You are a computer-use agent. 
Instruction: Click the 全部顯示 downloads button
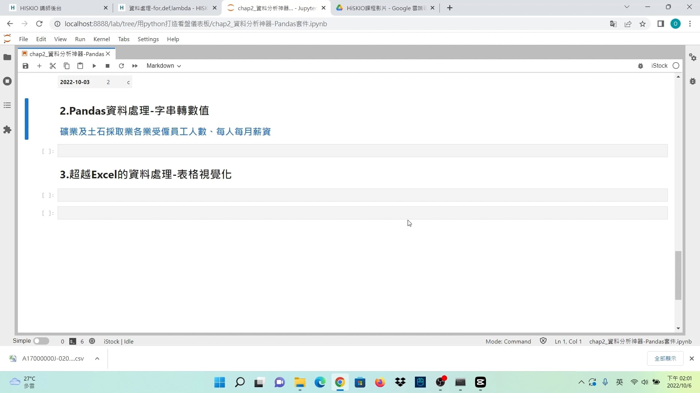665,358
